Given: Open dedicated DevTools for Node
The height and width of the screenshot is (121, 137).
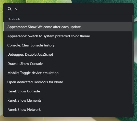Looking at the screenshot, I should pyautogui.click(x=67, y=82).
